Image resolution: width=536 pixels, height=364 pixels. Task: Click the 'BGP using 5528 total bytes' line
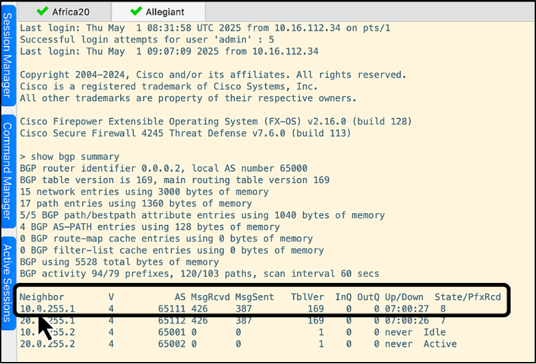click(119, 262)
